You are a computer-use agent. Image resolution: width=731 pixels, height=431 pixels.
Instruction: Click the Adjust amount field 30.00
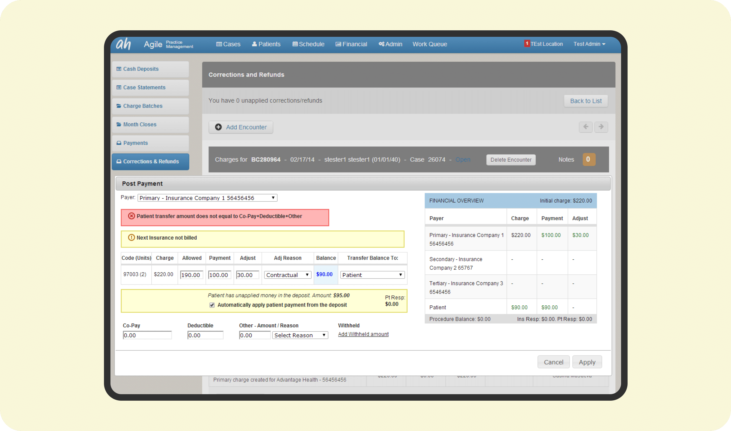(247, 275)
